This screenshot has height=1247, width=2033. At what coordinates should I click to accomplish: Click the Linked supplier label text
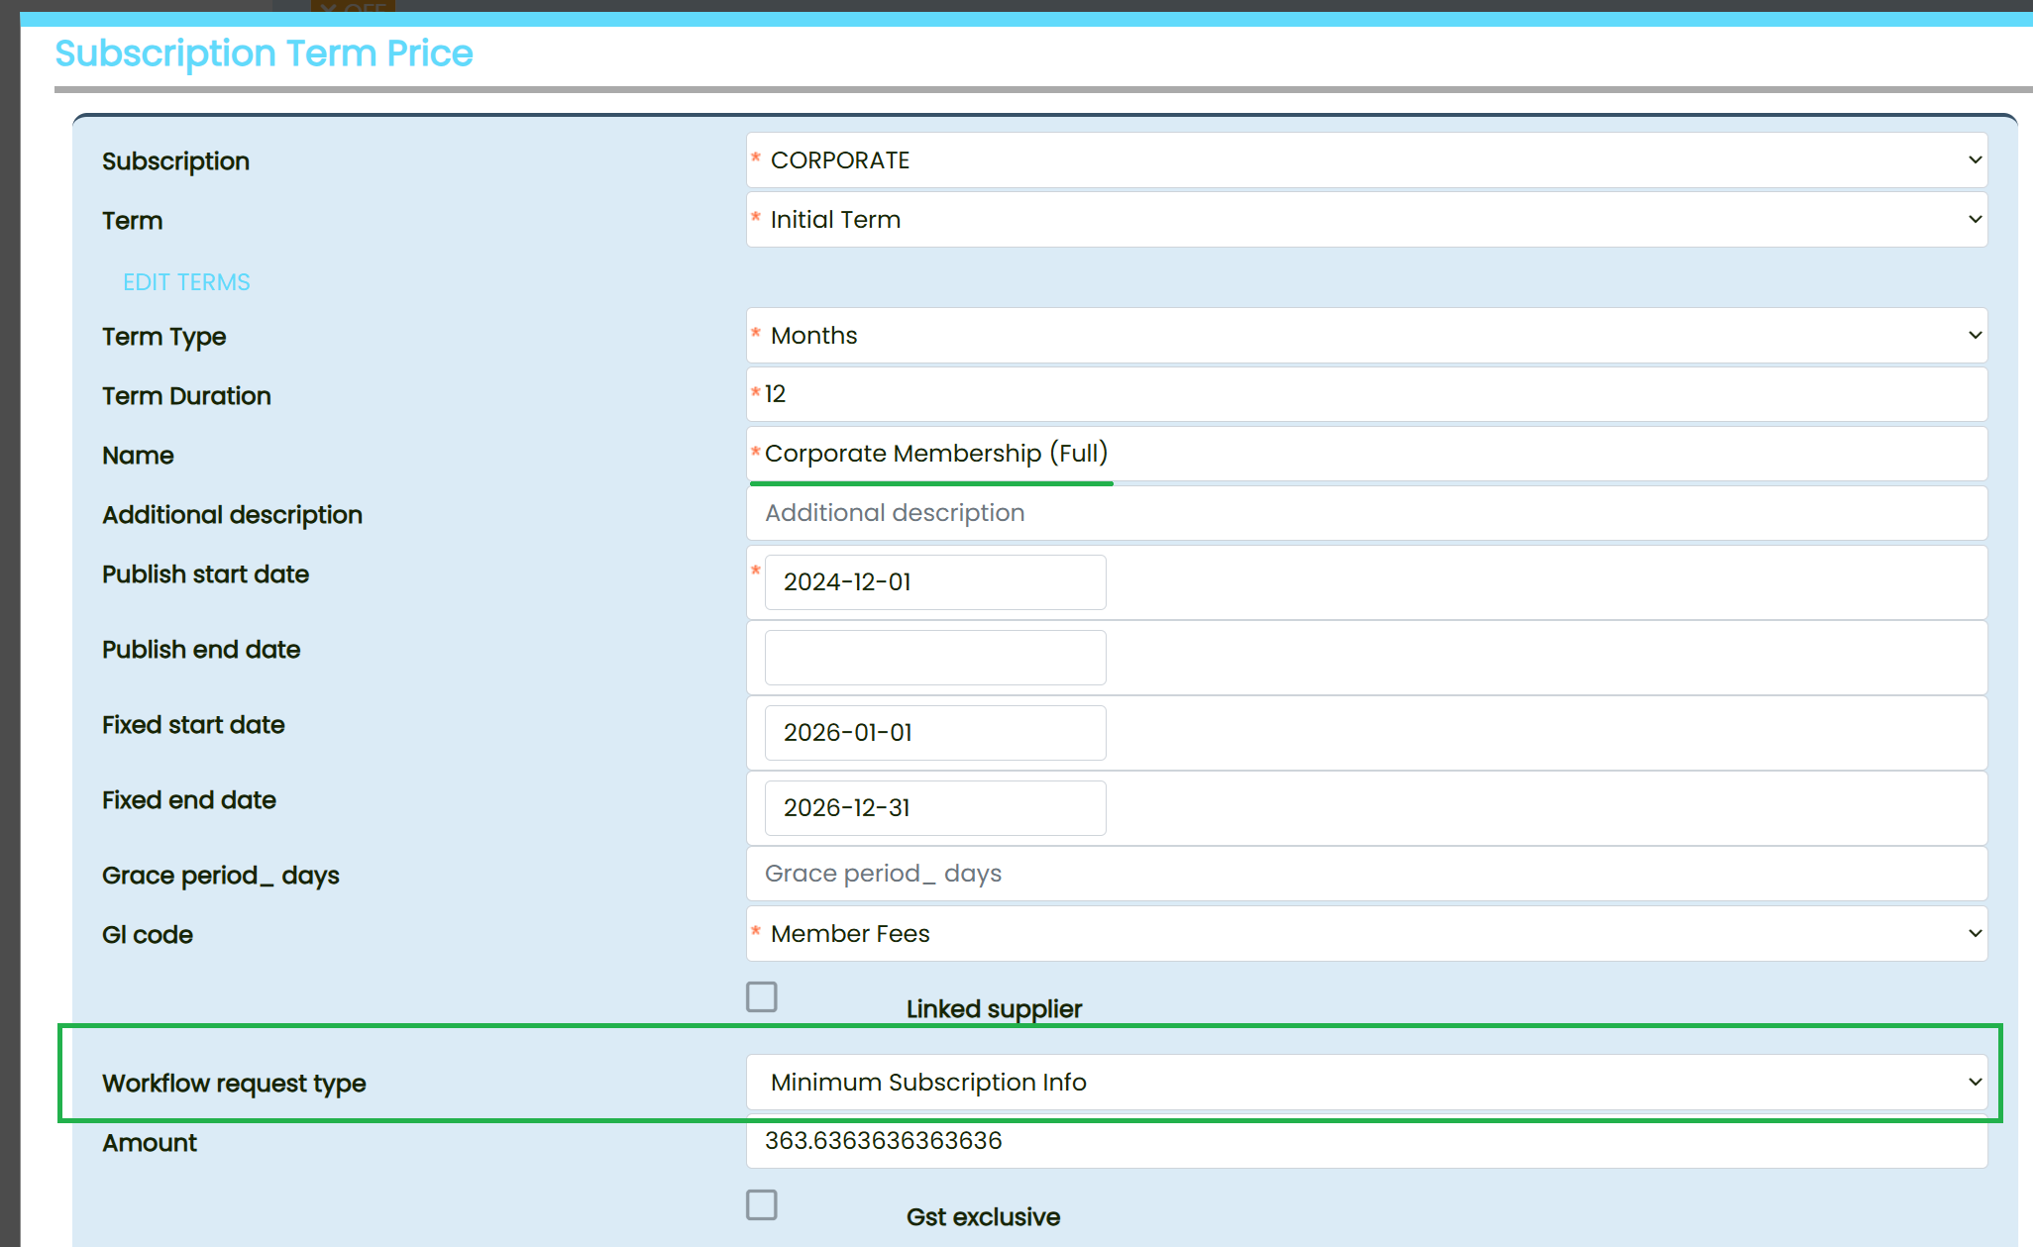[993, 1009]
